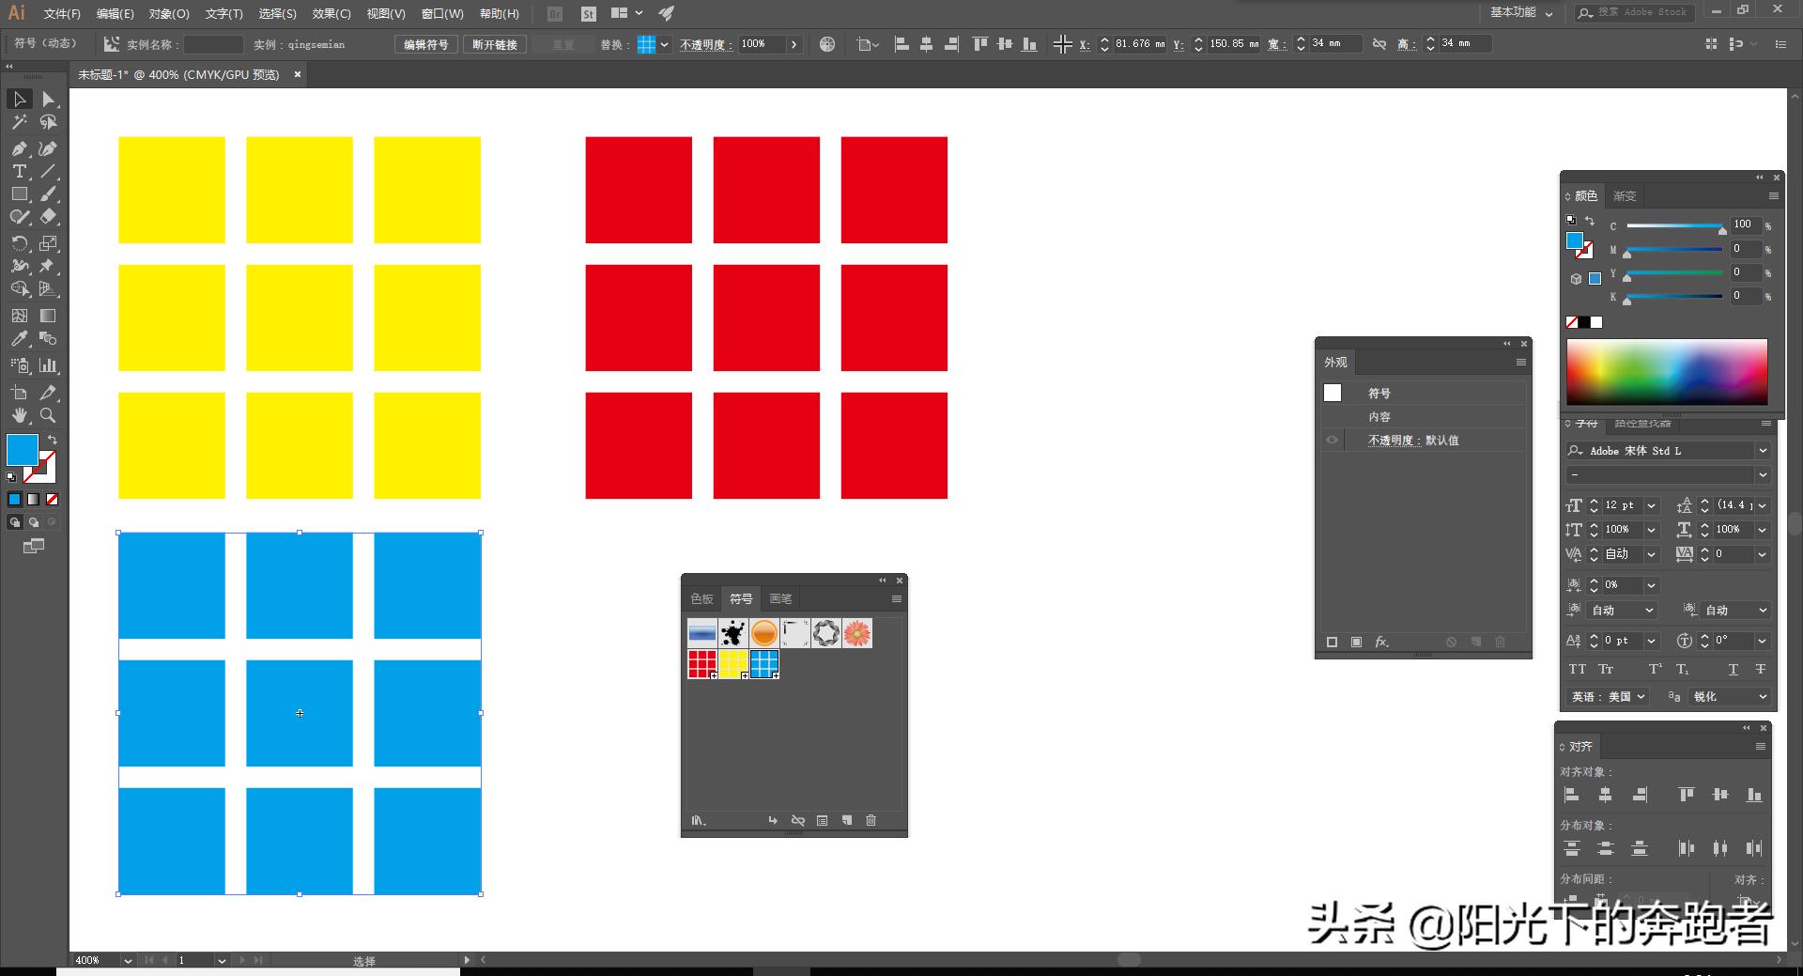Click the 断开链接 button
The height and width of the screenshot is (976, 1803).
[494, 44]
